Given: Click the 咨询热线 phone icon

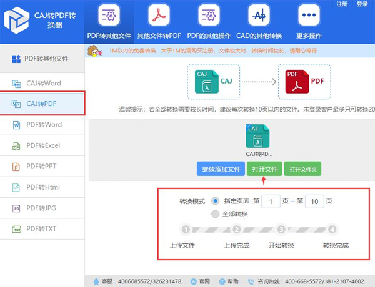Looking at the screenshot, I should point(251,281).
